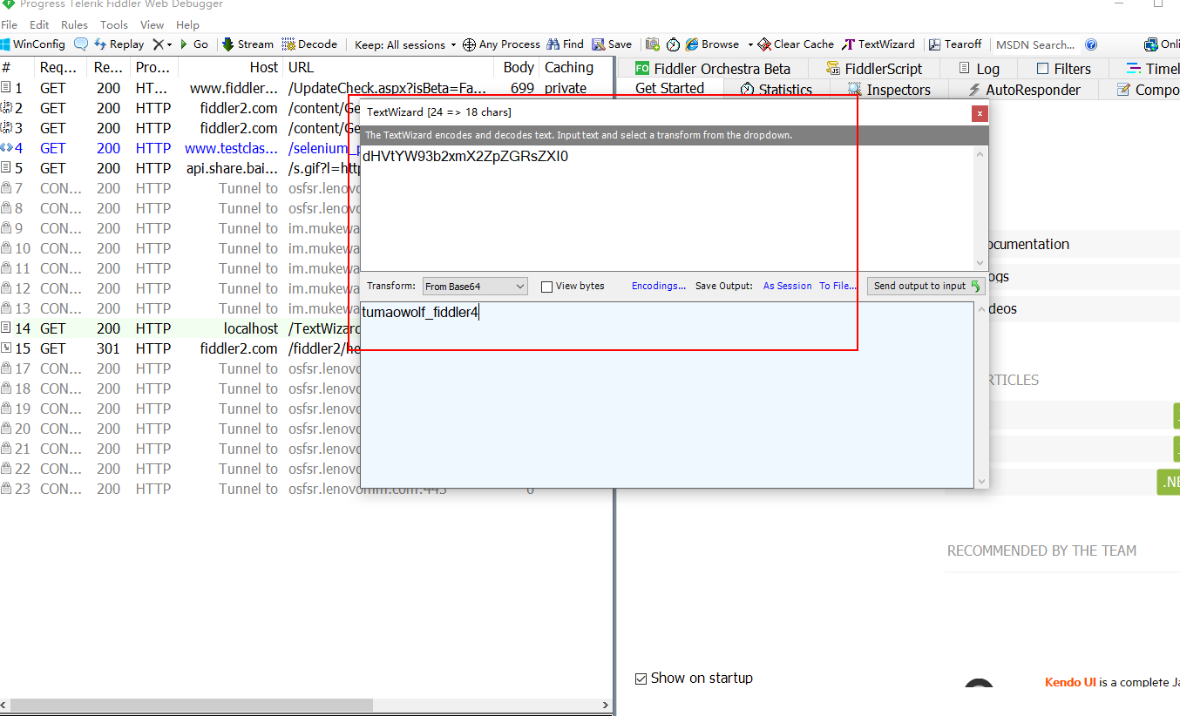Open WinConfig from the toolbar
The image size is (1180, 716).
[33, 44]
